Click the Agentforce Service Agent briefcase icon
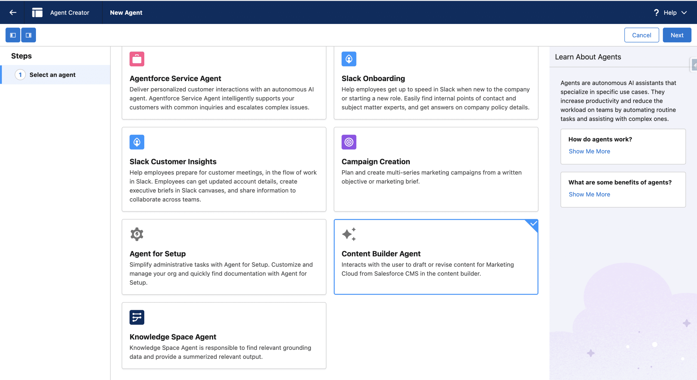Viewport: 697px width, 380px height. click(x=137, y=59)
